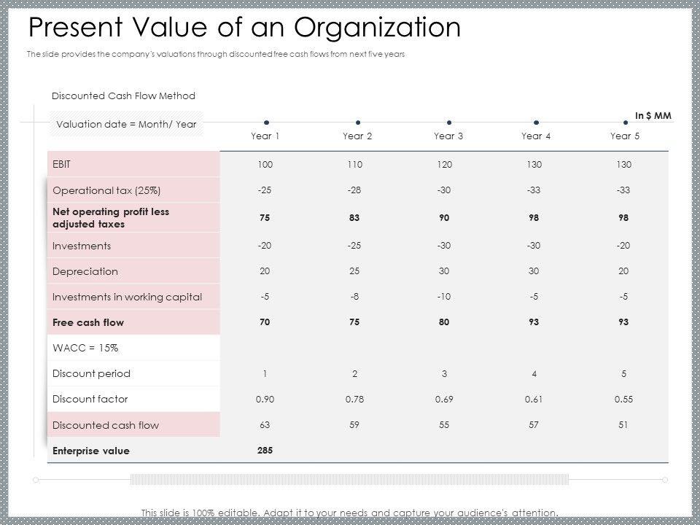The image size is (700, 525).
Task: Click the Year 5 column header
Action: tap(623, 136)
